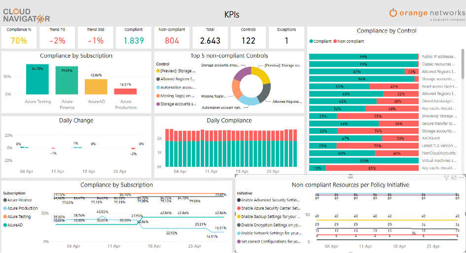This screenshot has height=253, width=466.
Task: Click the Non-compliant 804 card
Action: point(172,37)
